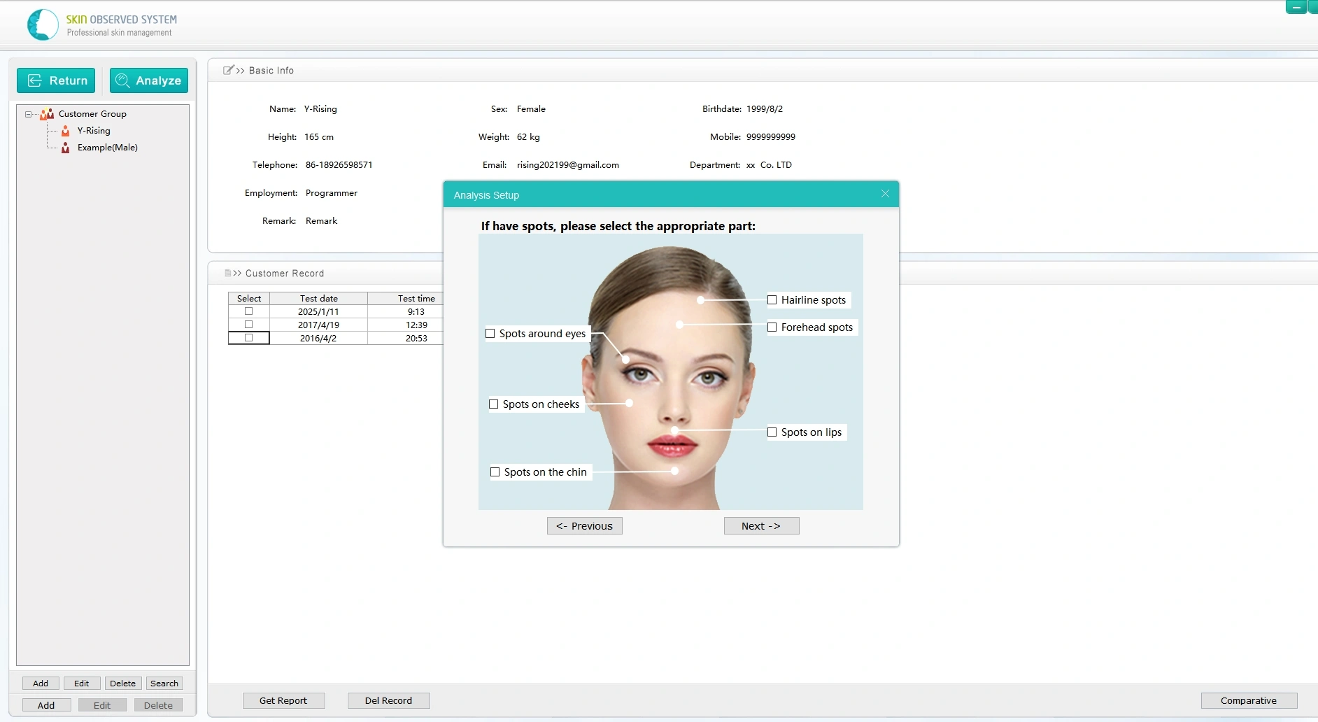Click the mobile value 9999999999
Viewport: 1318px width, 722px height.
click(771, 137)
